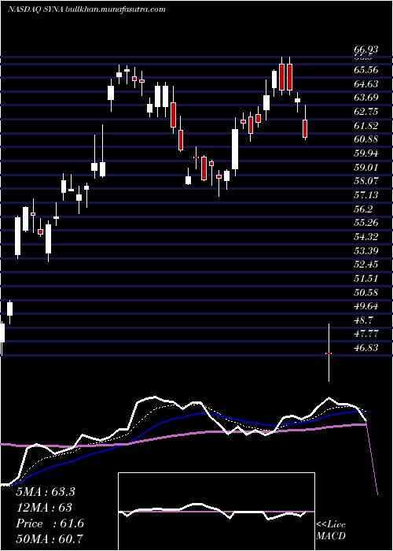Click the 48.7 price label
Viewport: 393px width, 551px height.
point(363,320)
